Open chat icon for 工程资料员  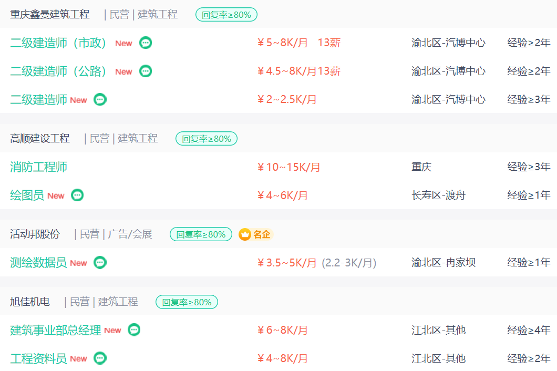point(100,358)
